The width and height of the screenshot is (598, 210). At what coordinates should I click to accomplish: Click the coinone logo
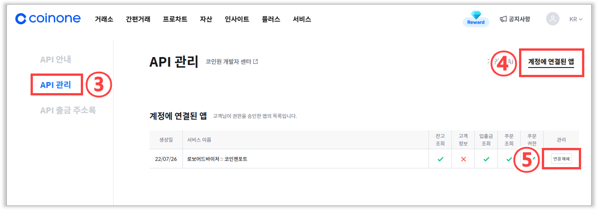(48, 19)
